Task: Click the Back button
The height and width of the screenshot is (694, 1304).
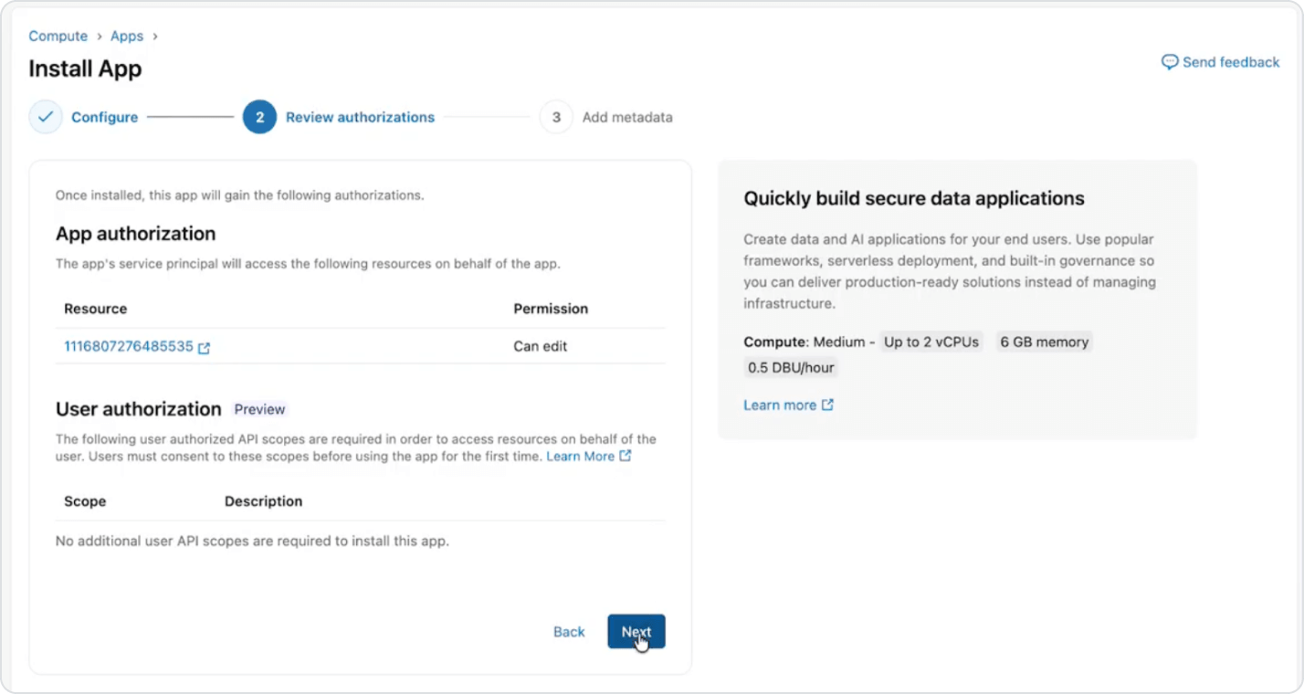Action: coord(569,631)
